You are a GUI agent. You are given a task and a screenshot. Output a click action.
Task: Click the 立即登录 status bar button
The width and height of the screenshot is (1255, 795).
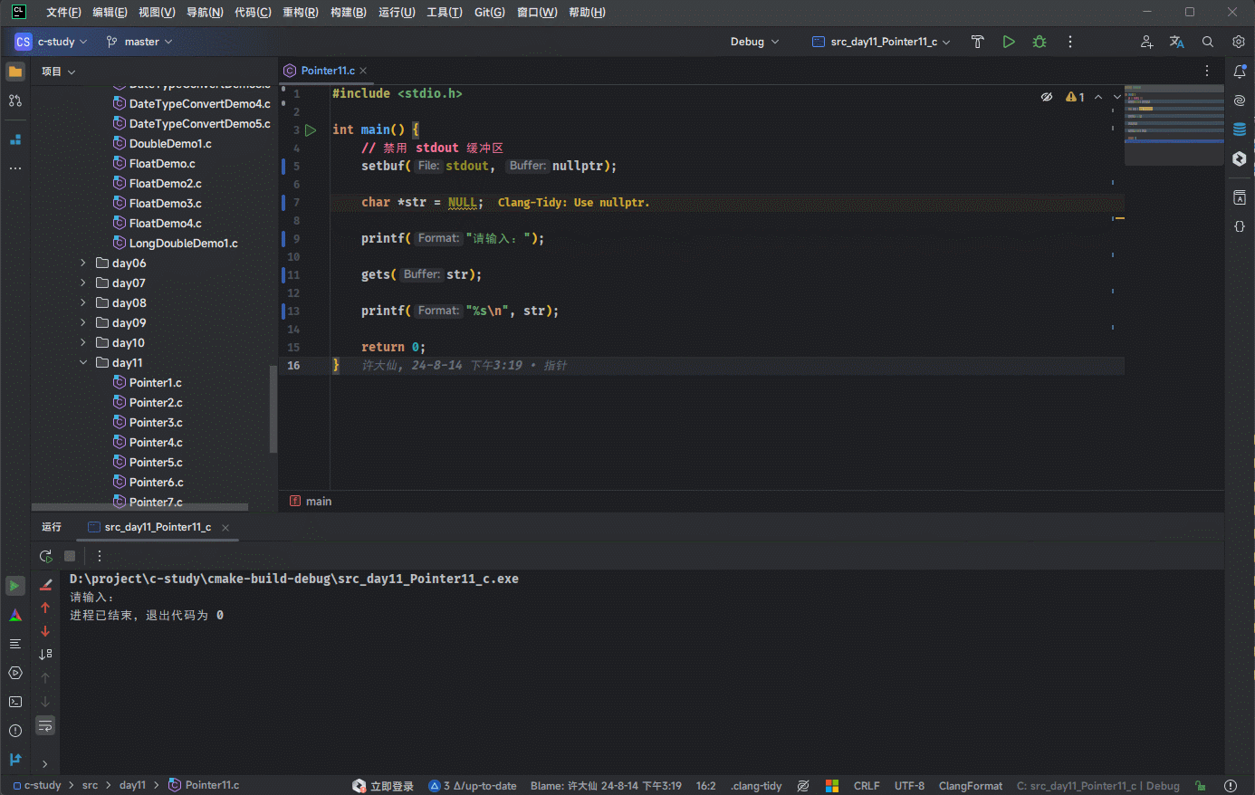(x=383, y=786)
